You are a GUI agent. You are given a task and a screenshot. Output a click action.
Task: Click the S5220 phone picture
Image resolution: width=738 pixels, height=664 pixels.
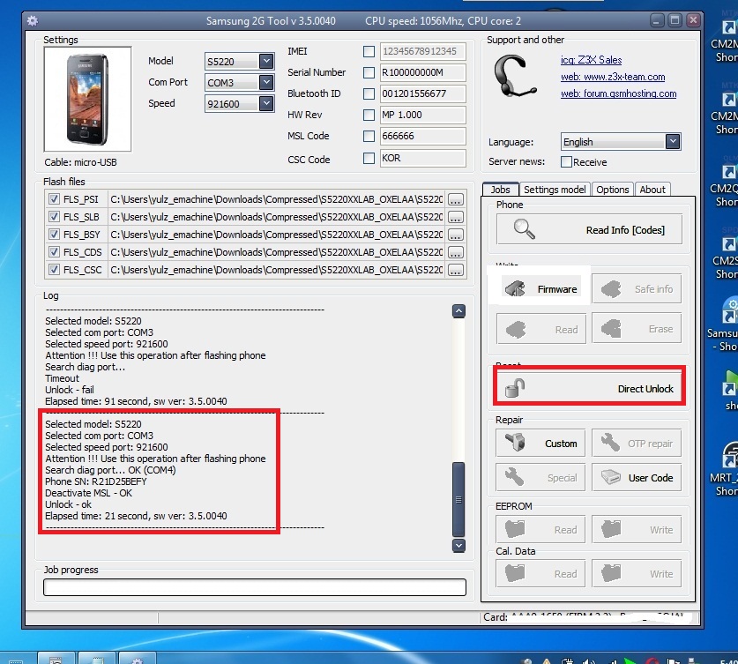(87, 99)
